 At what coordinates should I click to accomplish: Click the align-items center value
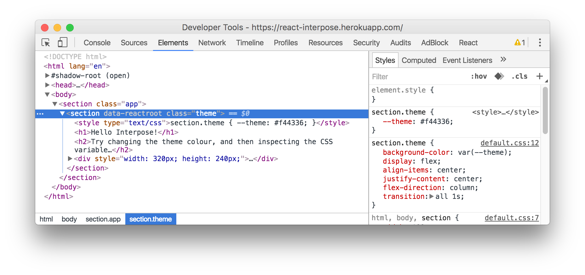[449, 170]
